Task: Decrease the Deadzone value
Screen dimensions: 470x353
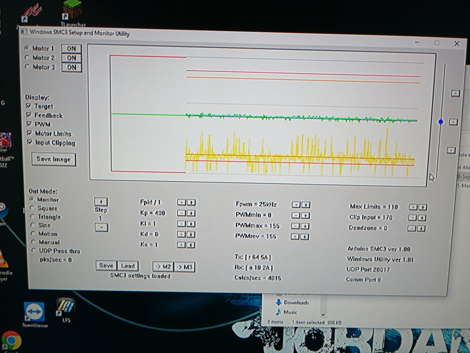Action: pyautogui.click(x=412, y=228)
